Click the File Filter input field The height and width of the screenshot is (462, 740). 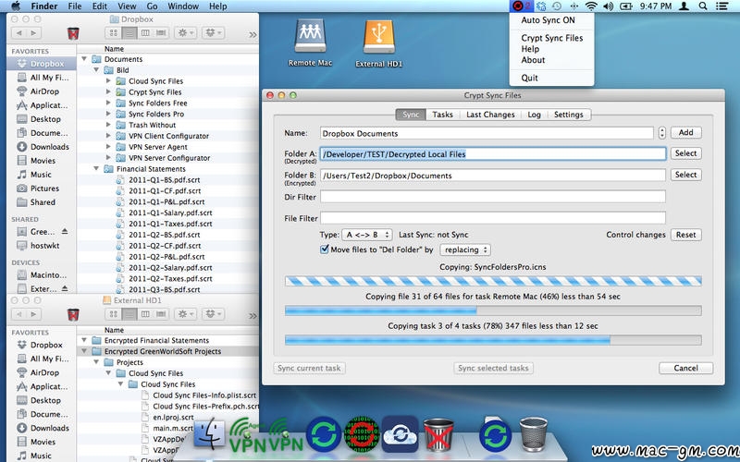493,218
